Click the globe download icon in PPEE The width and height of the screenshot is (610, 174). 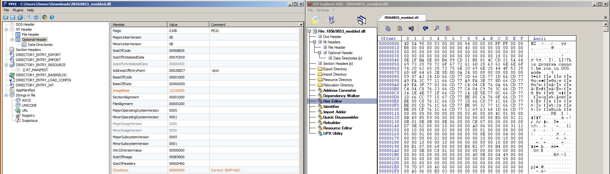click(44, 17)
